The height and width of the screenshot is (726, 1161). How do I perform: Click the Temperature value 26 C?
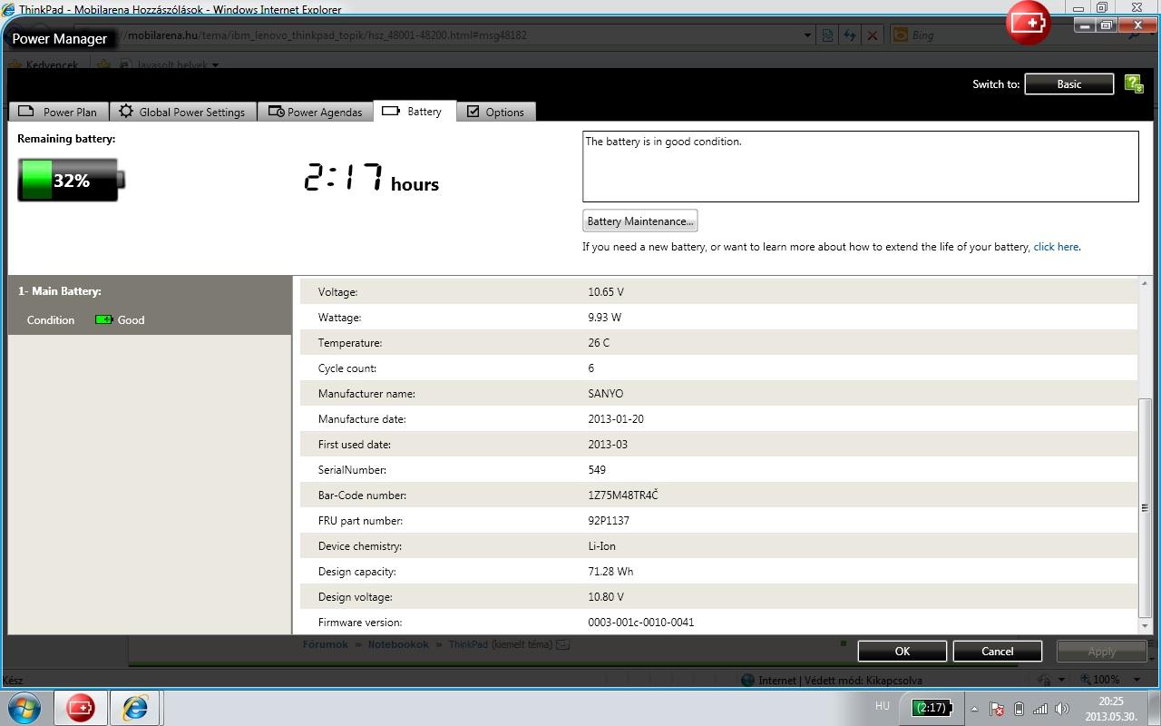[599, 343]
